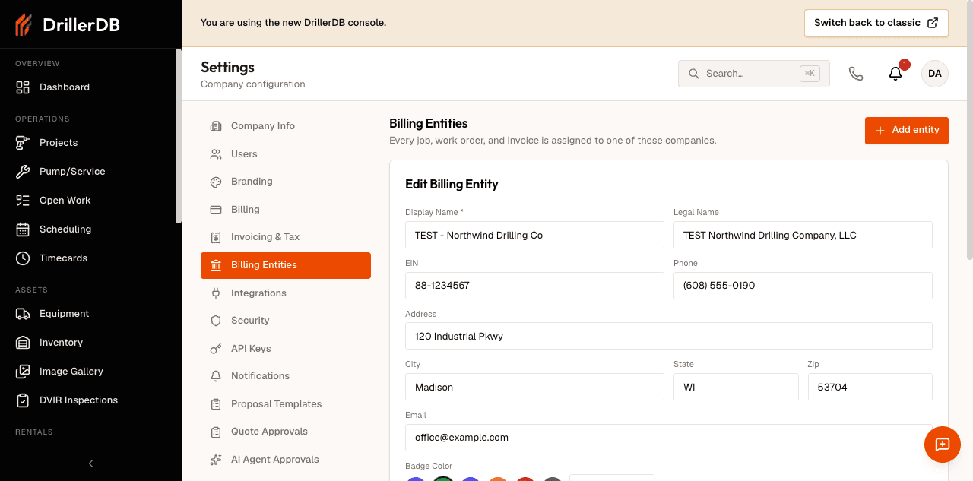Click the Display Name input field
This screenshot has height=481, width=973.
pos(534,235)
